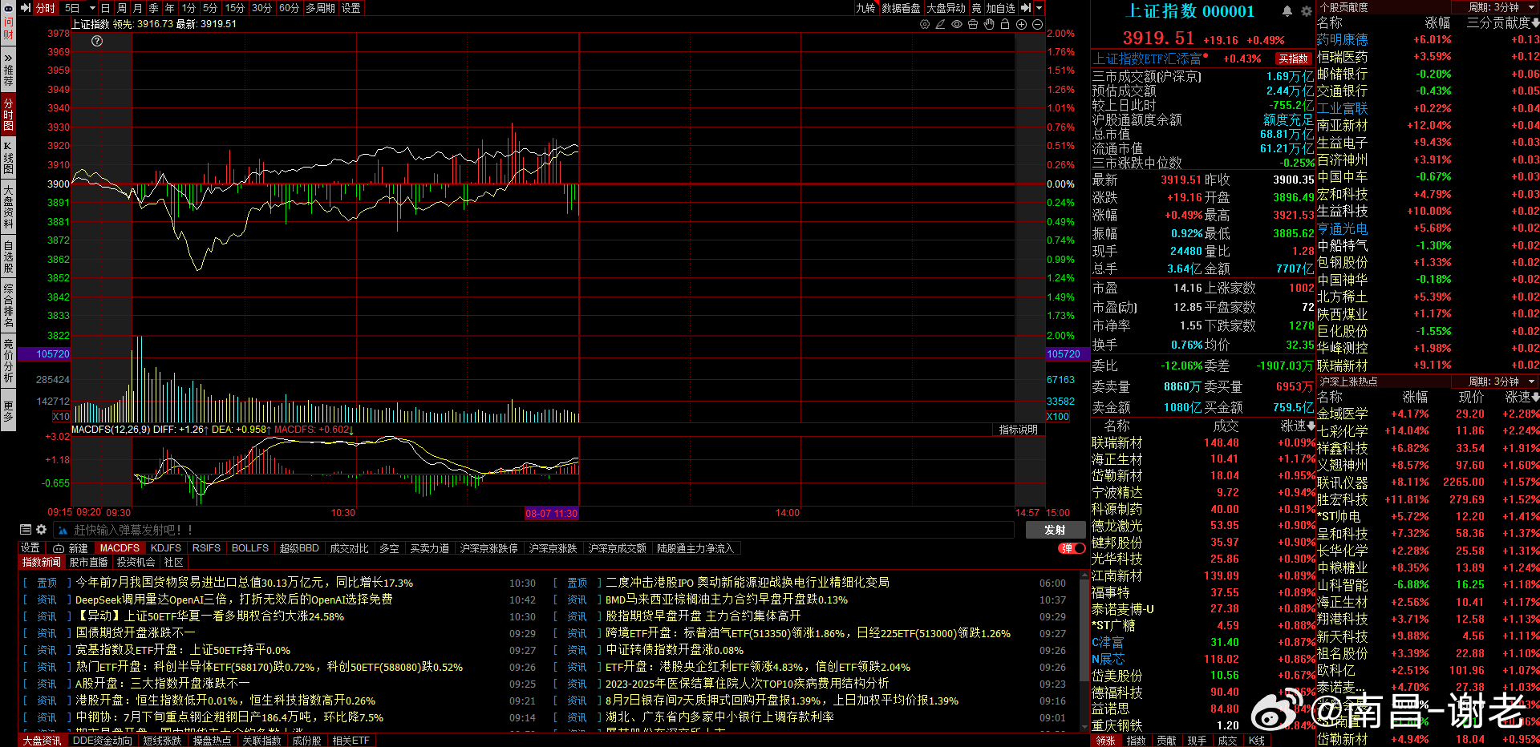
Task: Open the 大盘资料 sidebar item
Action: point(8,206)
